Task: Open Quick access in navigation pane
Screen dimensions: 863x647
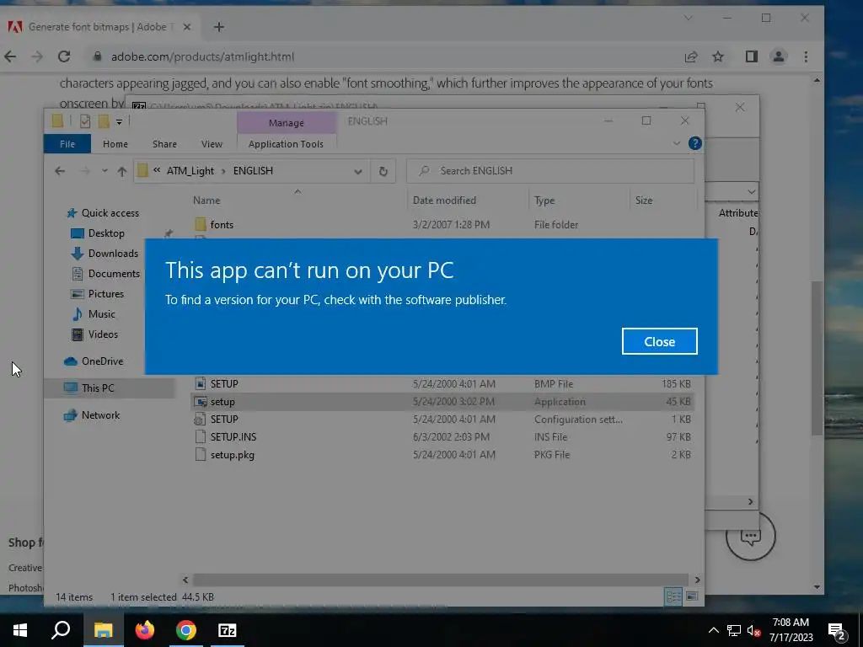Action: pos(110,213)
